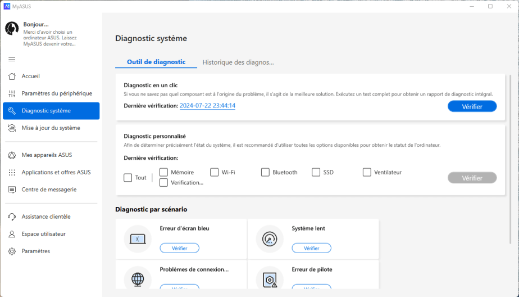This screenshot has height=297, width=519.
Task: Switch to Outil de diagnostic tab
Action: [x=156, y=62]
